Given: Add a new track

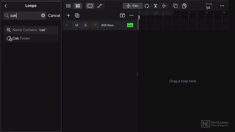Looking at the screenshot, I should tap(68, 15).
